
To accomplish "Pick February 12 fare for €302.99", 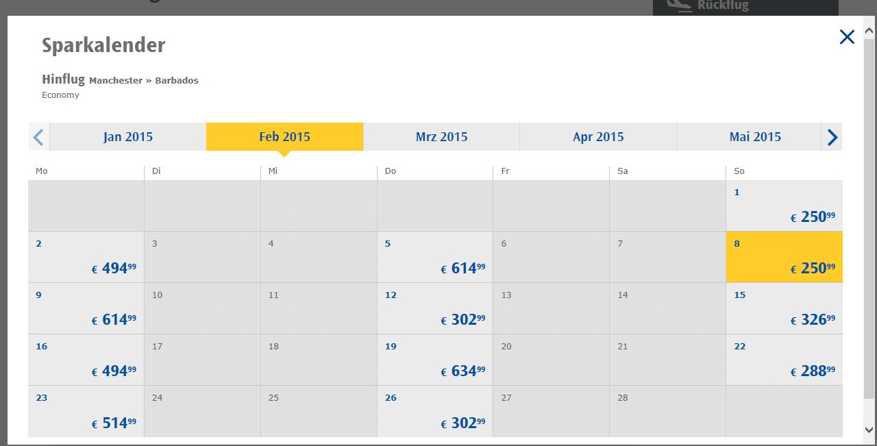I will (435, 308).
